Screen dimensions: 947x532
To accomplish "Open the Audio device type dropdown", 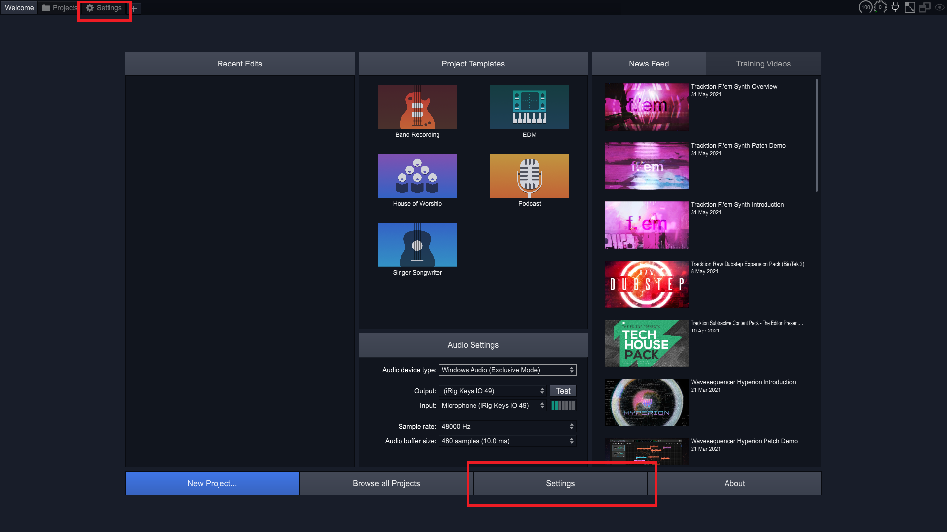I will pos(507,370).
